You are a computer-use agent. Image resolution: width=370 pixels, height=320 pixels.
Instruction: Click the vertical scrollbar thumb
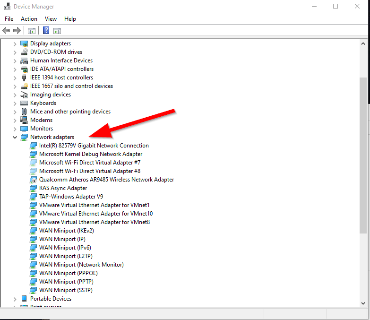[363, 156]
